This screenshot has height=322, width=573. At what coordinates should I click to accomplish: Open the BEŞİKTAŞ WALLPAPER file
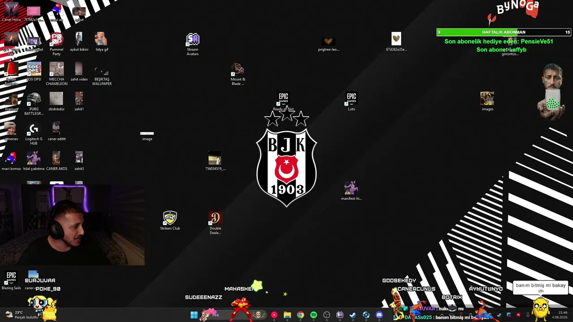[102, 74]
